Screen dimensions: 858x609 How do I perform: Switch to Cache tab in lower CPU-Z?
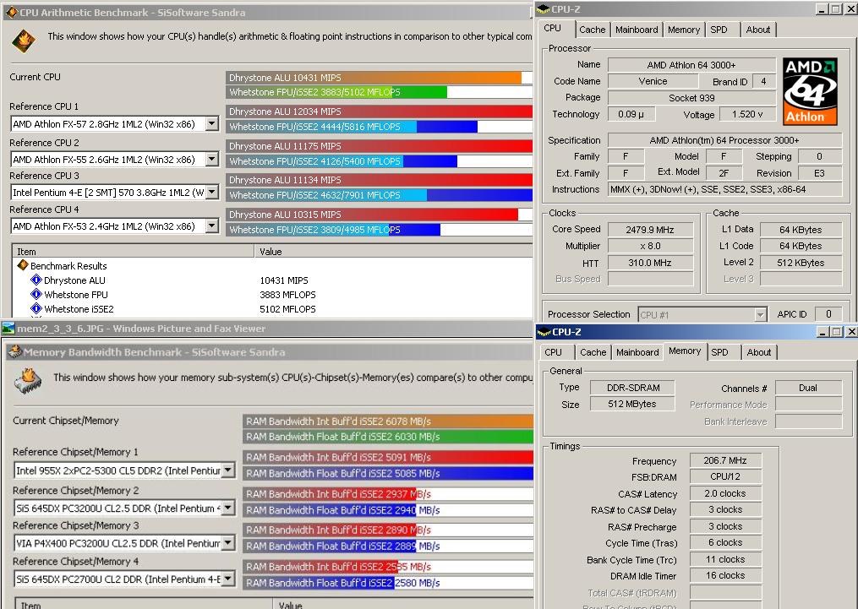[593, 352]
